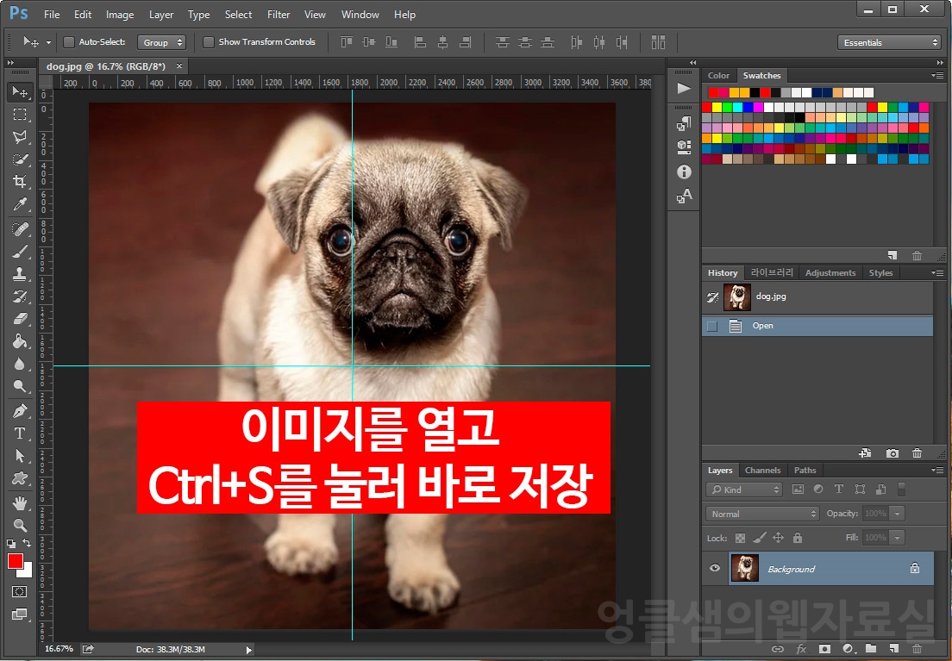Image resolution: width=952 pixels, height=661 pixels.
Task: Open the Blend mode Normal dropdown
Action: click(x=761, y=513)
